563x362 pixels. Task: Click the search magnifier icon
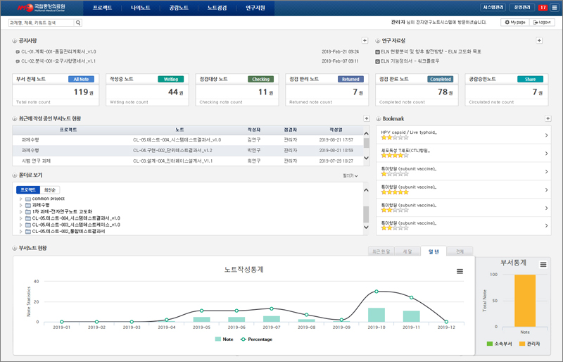tap(78, 23)
